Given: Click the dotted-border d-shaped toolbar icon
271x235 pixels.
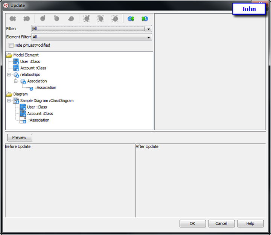Looking at the screenshot, I should coord(87,18).
